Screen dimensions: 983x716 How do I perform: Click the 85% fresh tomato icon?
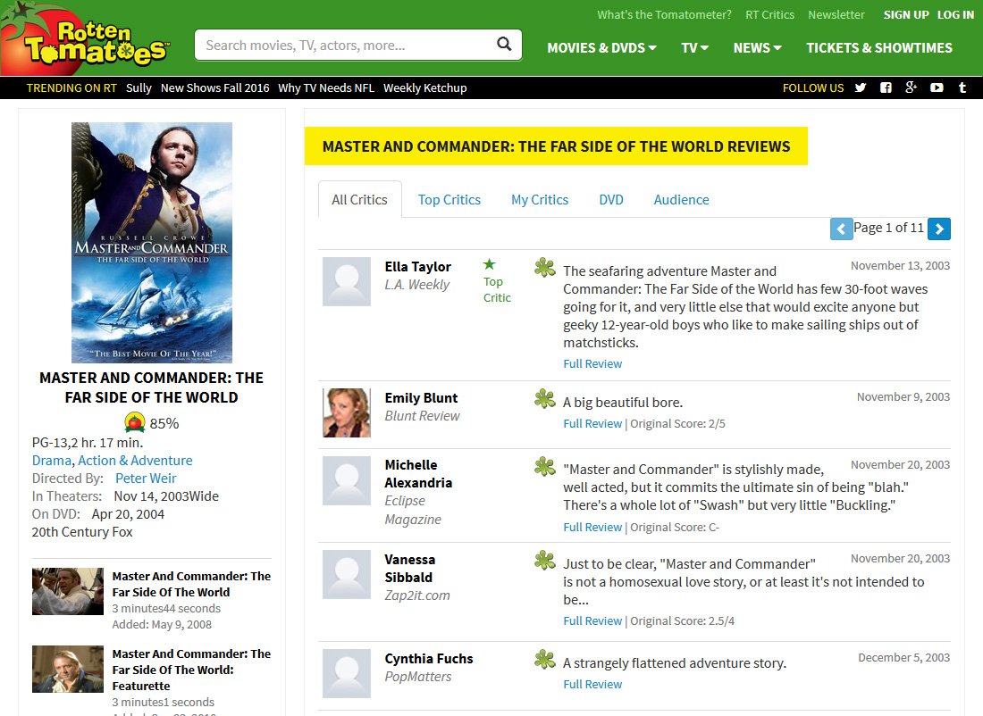135,423
